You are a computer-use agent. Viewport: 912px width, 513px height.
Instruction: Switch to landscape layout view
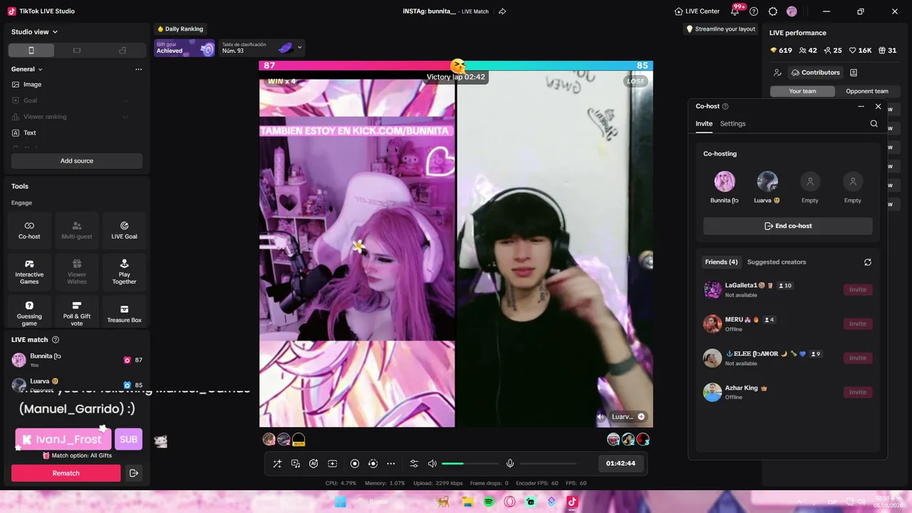pyautogui.click(x=77, y=51)
